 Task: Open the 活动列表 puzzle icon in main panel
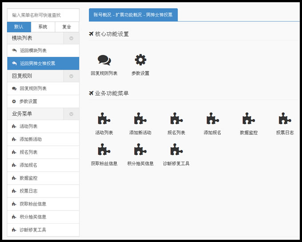pos(104,119)
